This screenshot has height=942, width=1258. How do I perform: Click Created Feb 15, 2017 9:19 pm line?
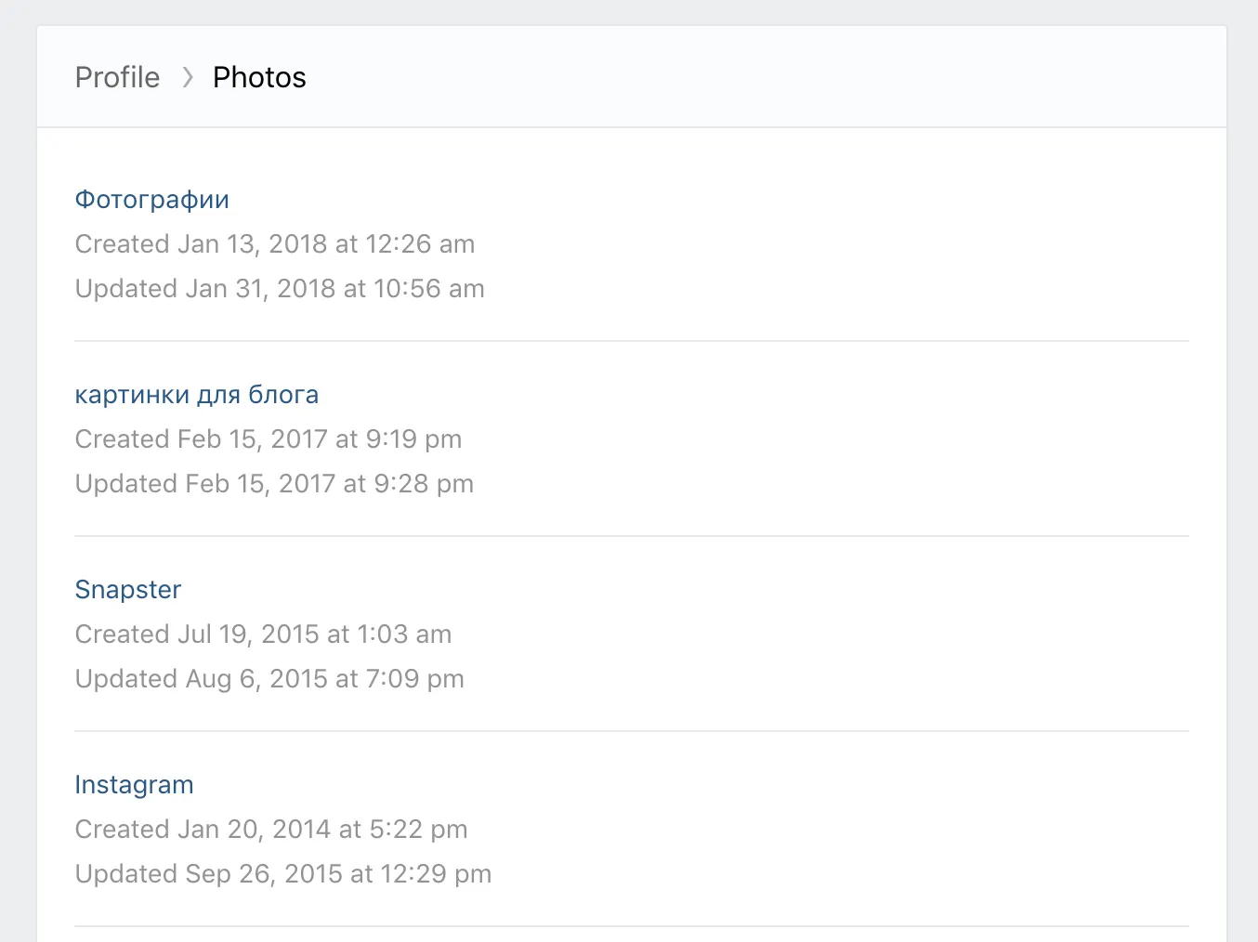click(268, 439)
